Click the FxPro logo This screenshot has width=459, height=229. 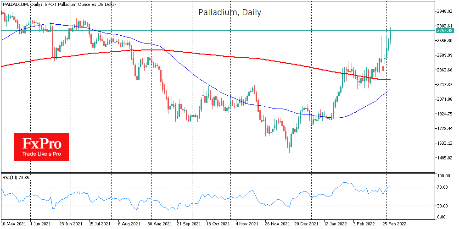[41, 147]
